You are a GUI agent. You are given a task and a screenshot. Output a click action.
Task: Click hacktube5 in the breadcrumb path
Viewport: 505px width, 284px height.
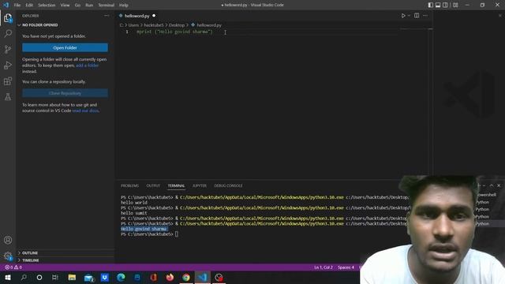point(154,24)
